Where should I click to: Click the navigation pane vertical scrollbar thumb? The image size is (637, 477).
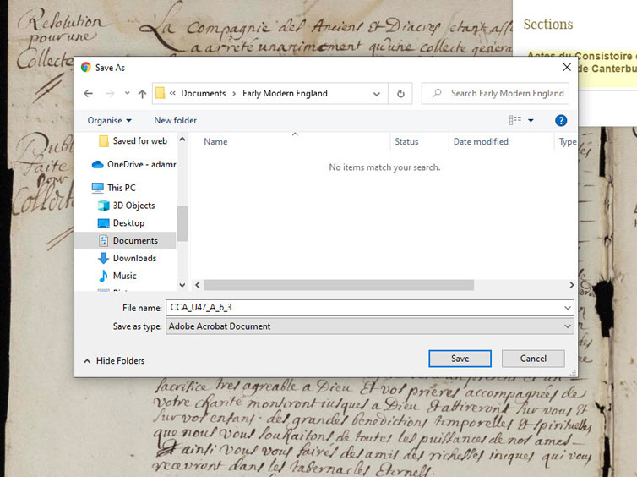[182, 223]
